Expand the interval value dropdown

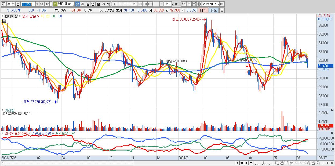(x=161, y=4)
